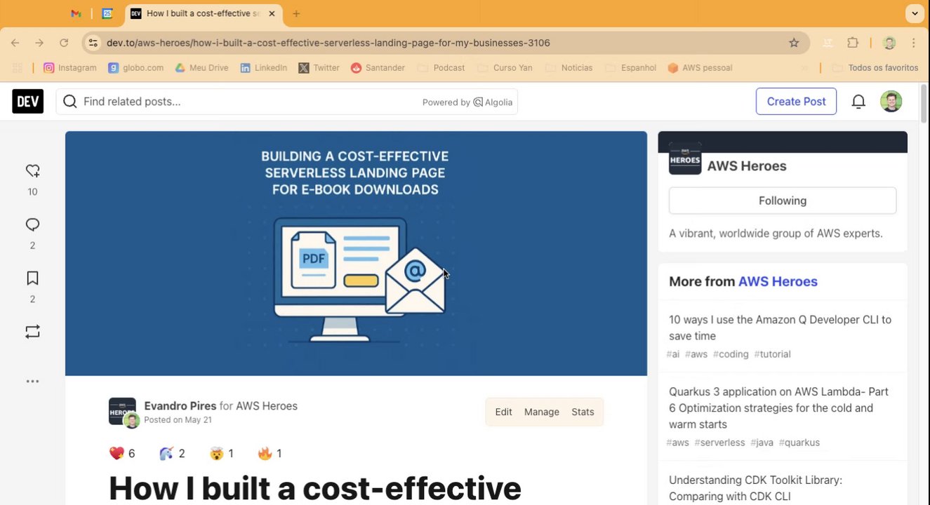
Task: Expand the Curso Yan bookmark folder
Action: [505, 68]
